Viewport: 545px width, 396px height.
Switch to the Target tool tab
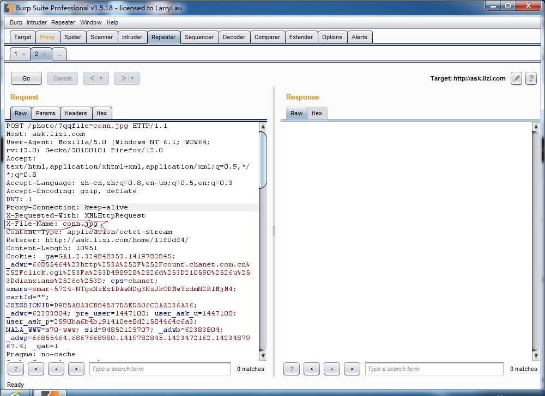coord(22,37)
